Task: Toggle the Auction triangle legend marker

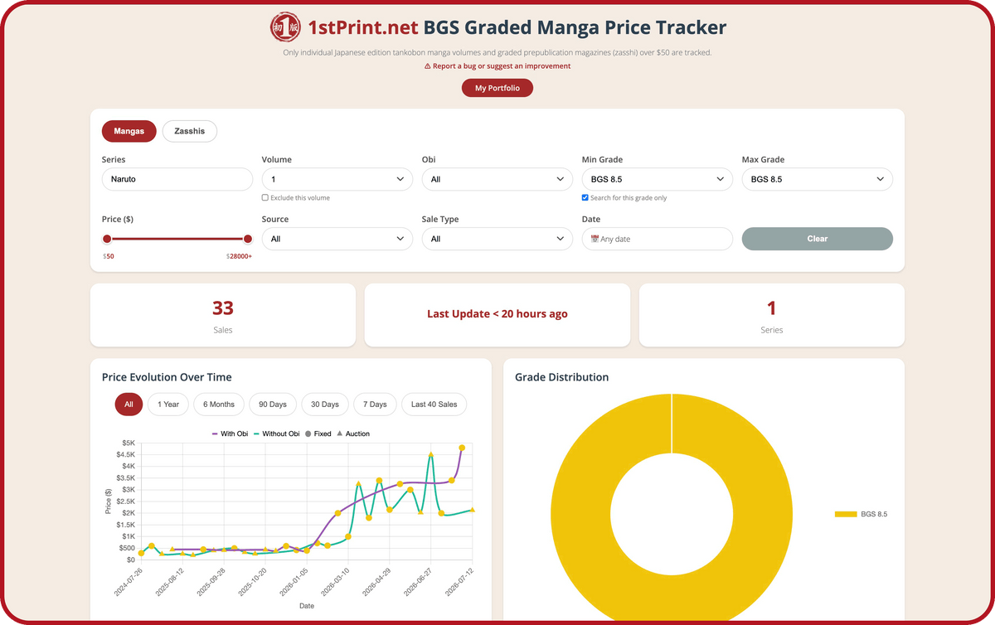Action: tap(340, 434)
